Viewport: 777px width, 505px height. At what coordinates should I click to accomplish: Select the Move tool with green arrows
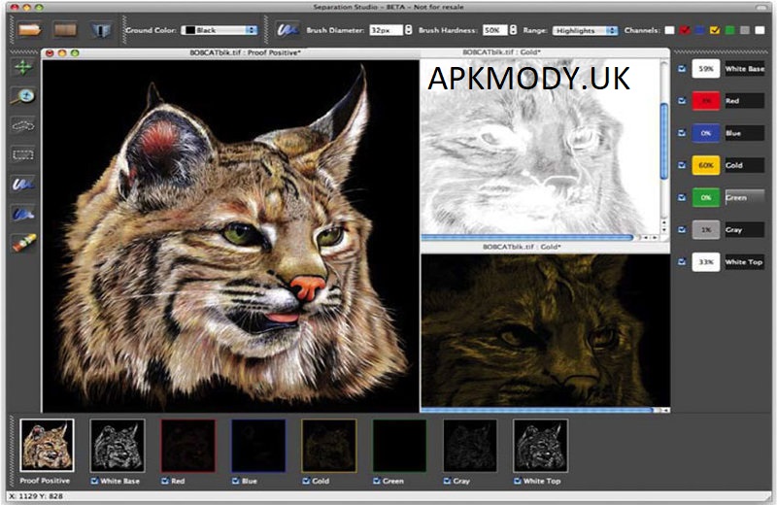pos(22,67)
